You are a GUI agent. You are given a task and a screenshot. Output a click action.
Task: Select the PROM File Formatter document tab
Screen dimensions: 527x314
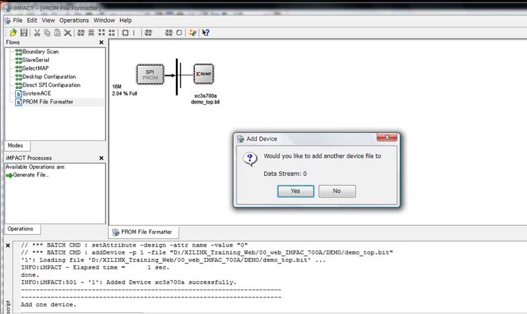[144, 232]
